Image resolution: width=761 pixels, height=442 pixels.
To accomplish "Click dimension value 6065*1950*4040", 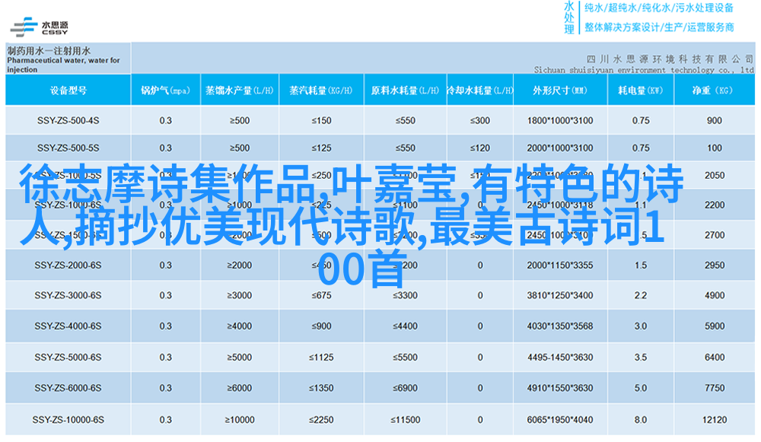I will pos(560,420).
